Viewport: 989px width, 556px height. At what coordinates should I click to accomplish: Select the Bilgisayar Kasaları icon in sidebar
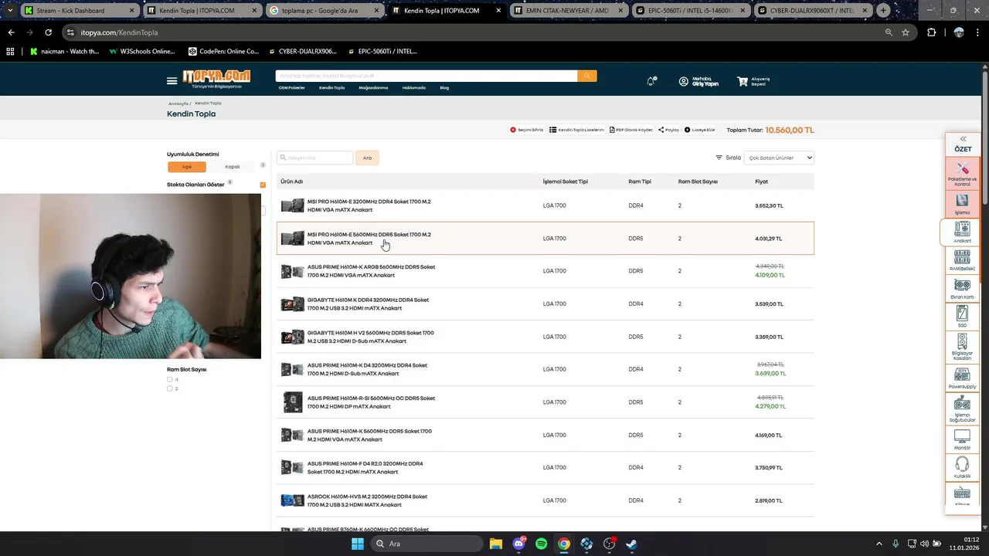click(962, 347)
